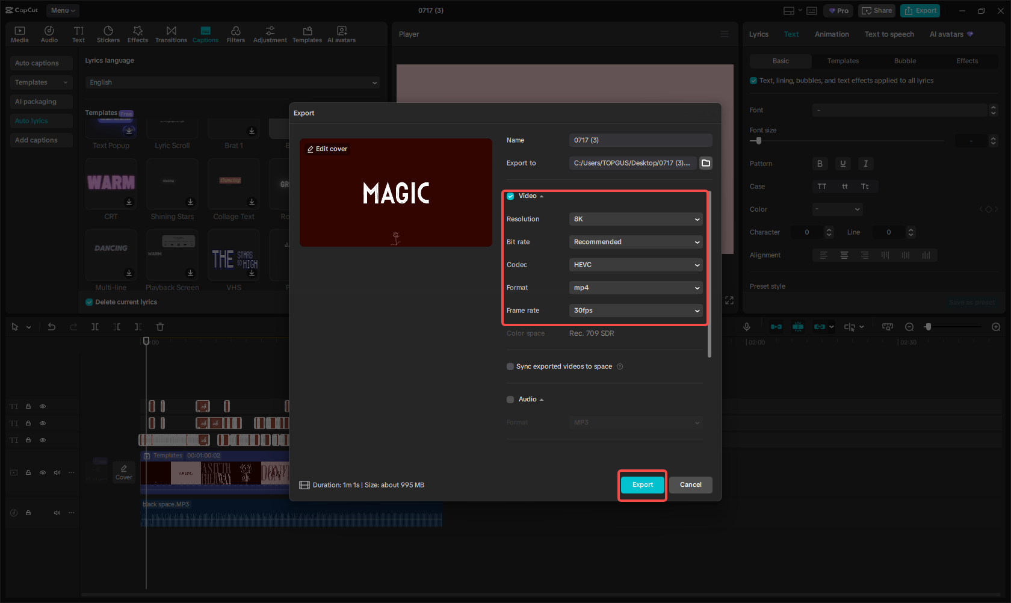Click the voiceover microphone icon
Screen dimensions: 1011x603
tap(746, 326)
